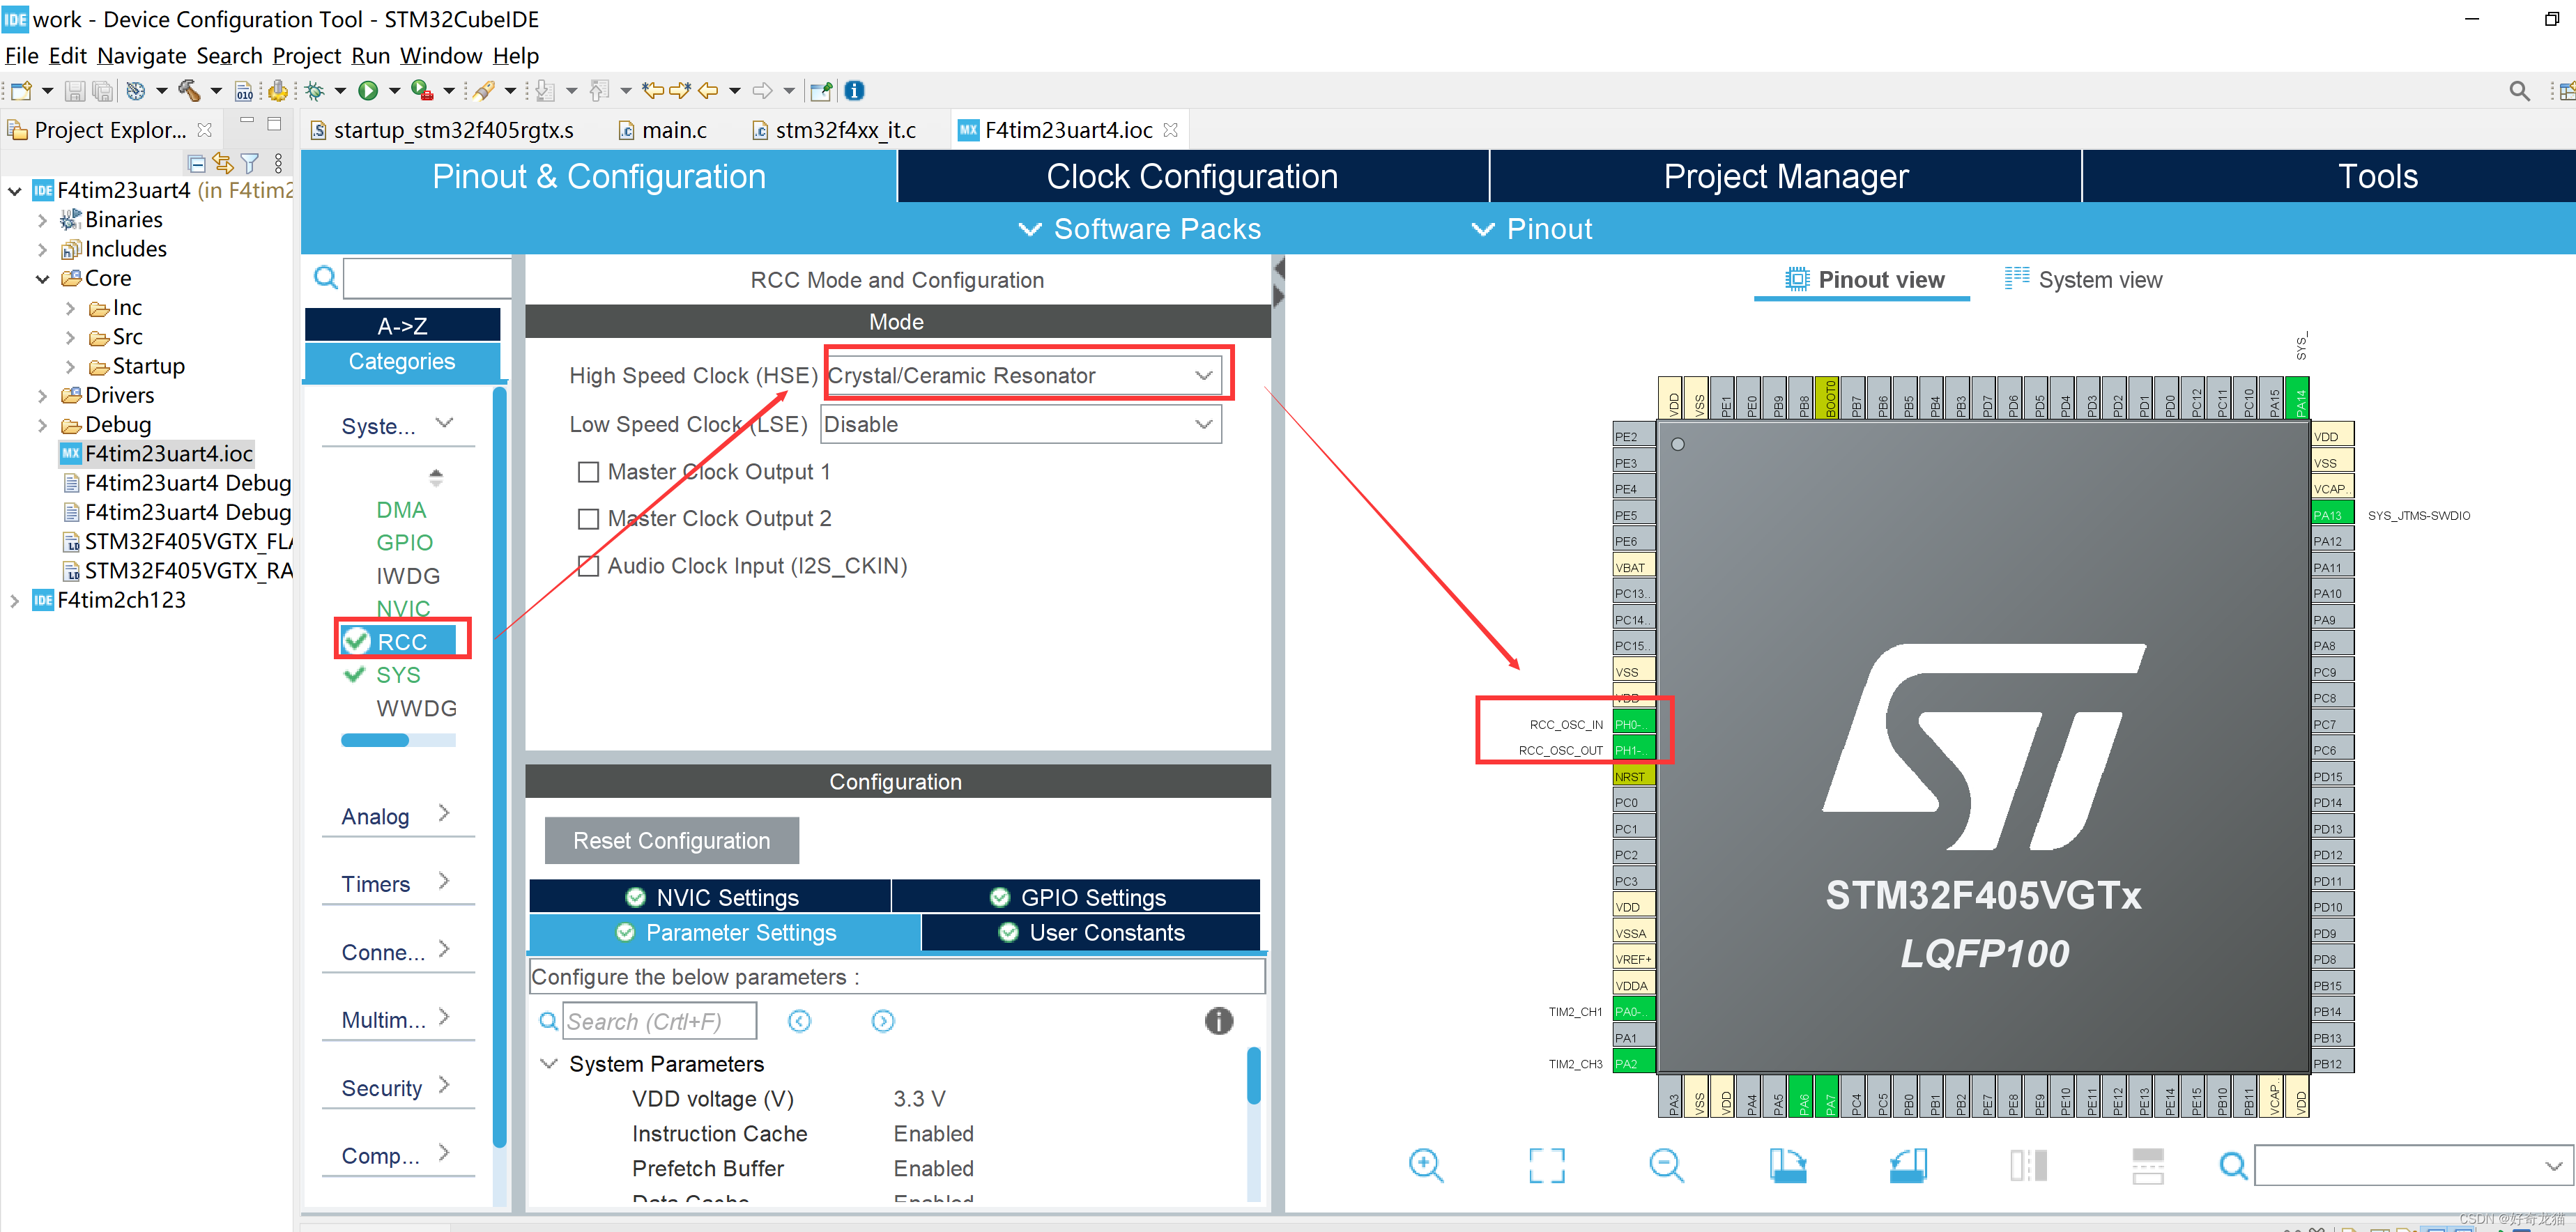Open the High Speed Clock (HSE) dropdown
Image resolution: width=2576 pixels, height=1232 pixels.
[1022, 376]
